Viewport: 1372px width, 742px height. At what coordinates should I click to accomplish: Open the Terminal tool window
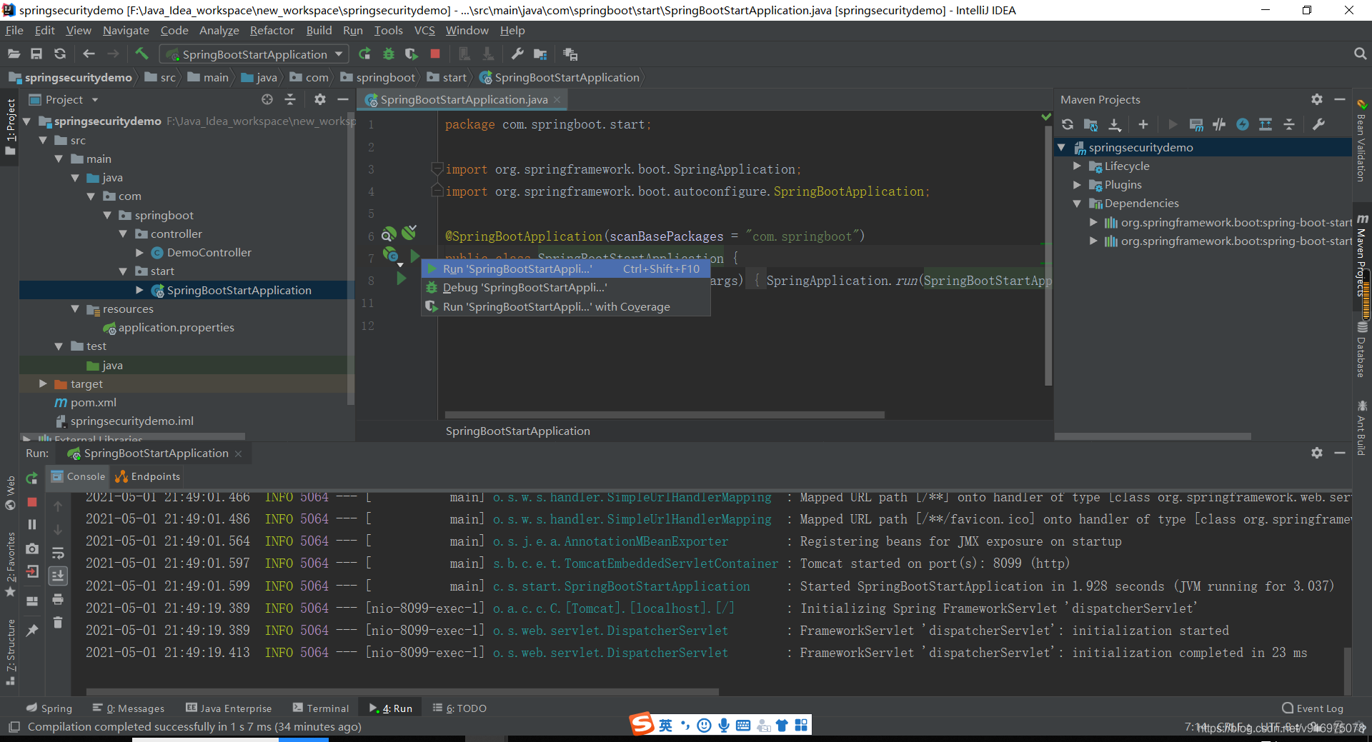pyautogui.click(x=321, y=708)
